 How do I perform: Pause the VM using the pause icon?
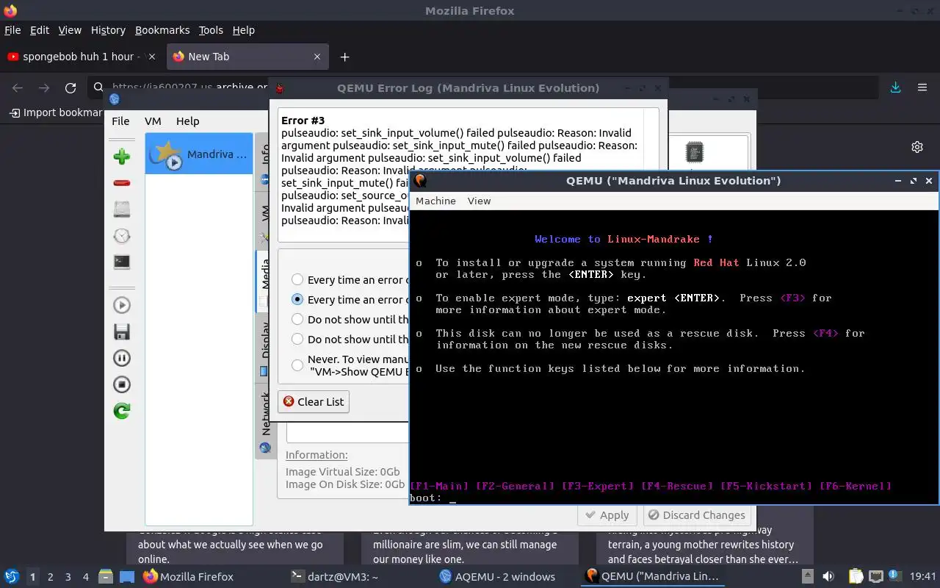[x=122, y=358]
